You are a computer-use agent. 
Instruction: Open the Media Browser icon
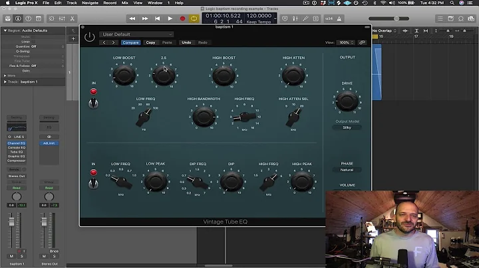pyautogui.click(x=472, y=19)
